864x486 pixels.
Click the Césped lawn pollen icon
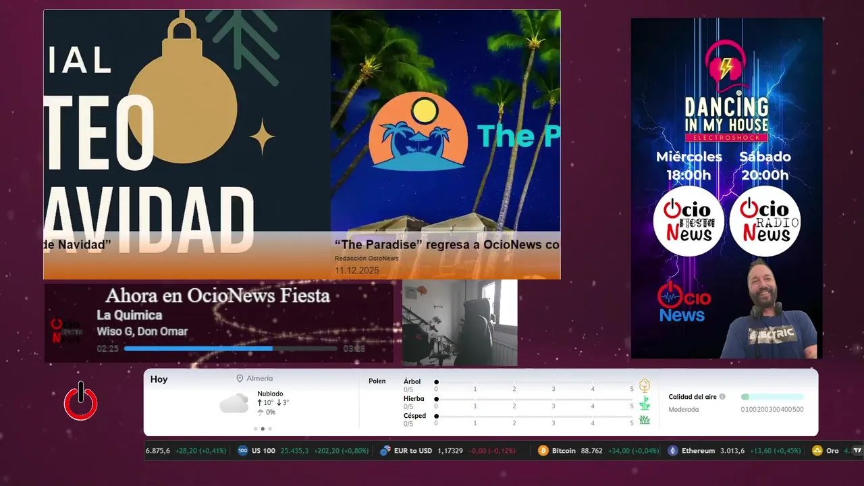(x=645, y=420)
